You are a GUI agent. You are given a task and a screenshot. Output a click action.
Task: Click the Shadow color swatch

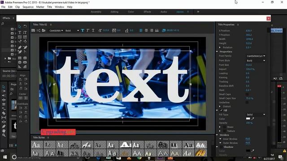click(x=248, y=151)
